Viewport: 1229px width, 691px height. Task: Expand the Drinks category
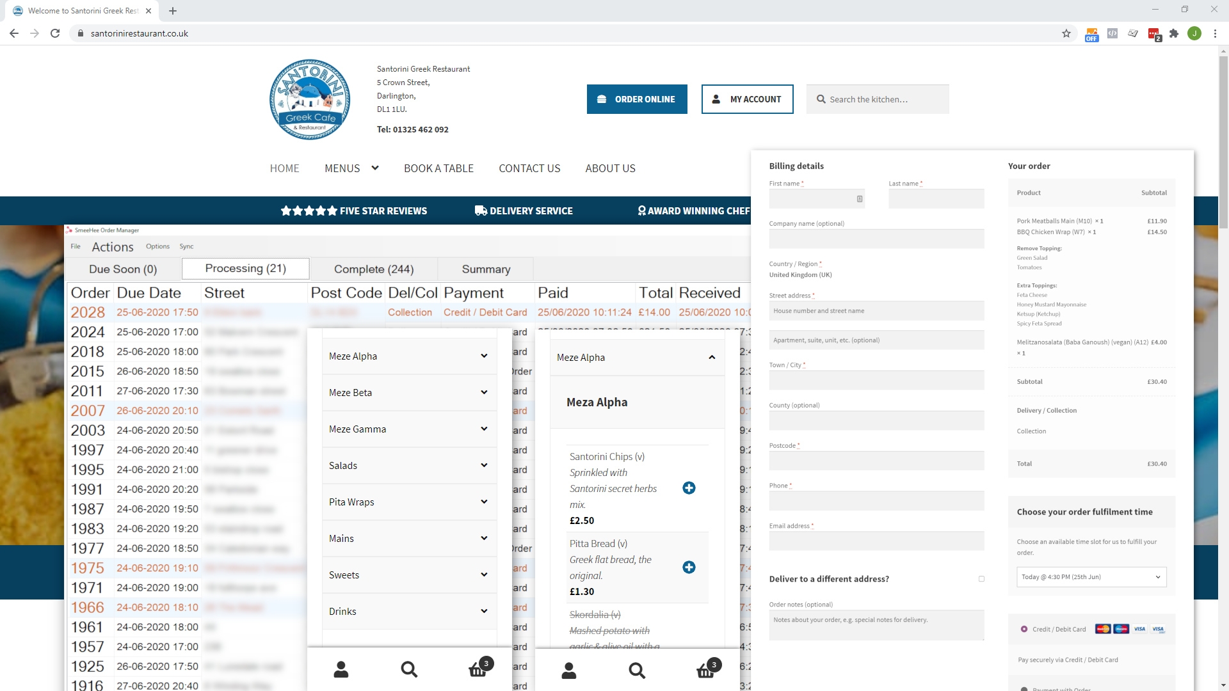coord(409,612)
